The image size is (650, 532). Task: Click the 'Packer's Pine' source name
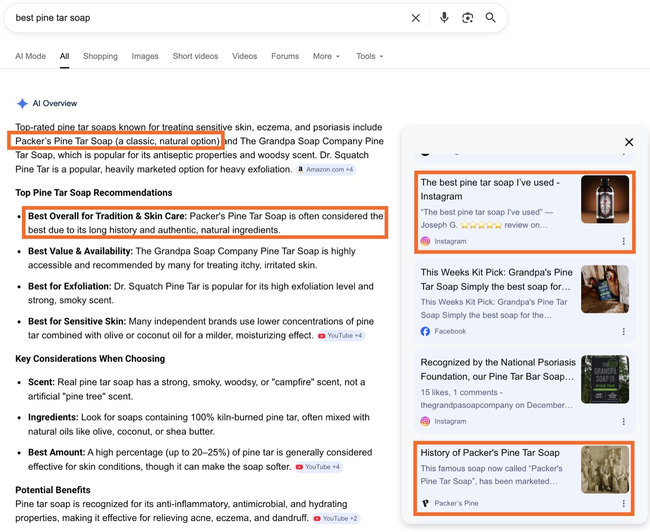(x=456, y=503)
